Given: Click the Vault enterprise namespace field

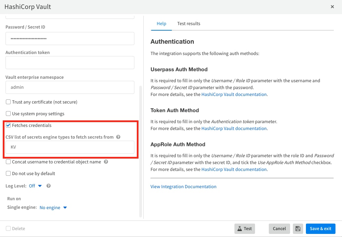Looking at the screenshot, I should (x=70, y=87).
